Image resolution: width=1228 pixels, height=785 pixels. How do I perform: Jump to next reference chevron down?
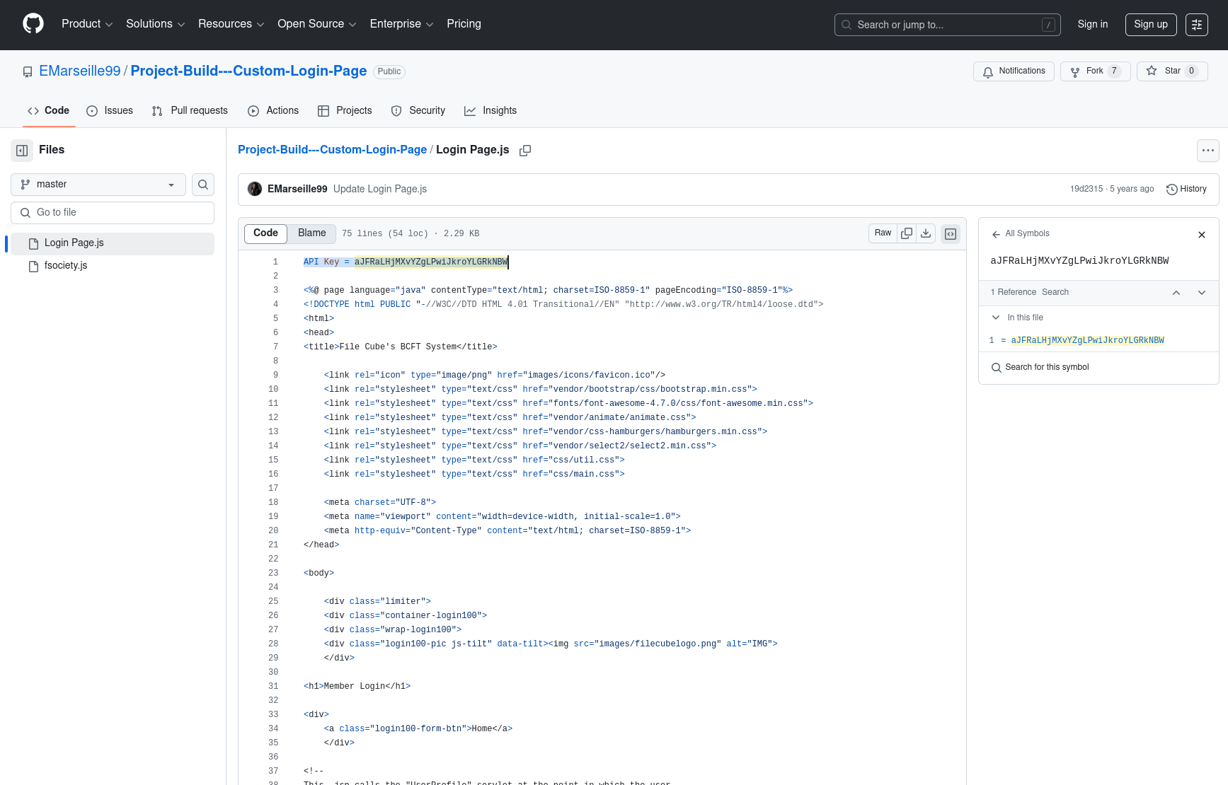(1202, 293)
